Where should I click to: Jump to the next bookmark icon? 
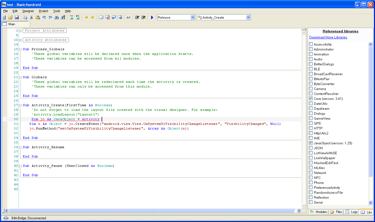120,17
